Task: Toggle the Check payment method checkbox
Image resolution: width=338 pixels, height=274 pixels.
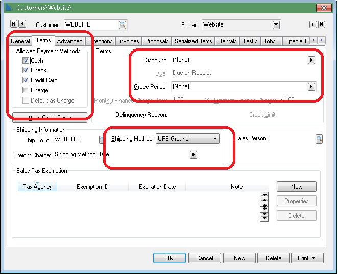Action: point(26,70)
